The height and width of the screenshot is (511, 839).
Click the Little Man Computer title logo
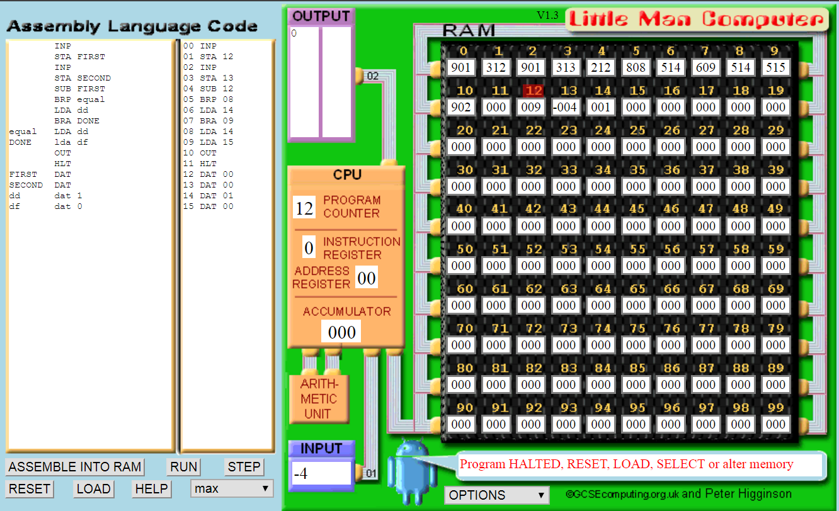(697, 20)
